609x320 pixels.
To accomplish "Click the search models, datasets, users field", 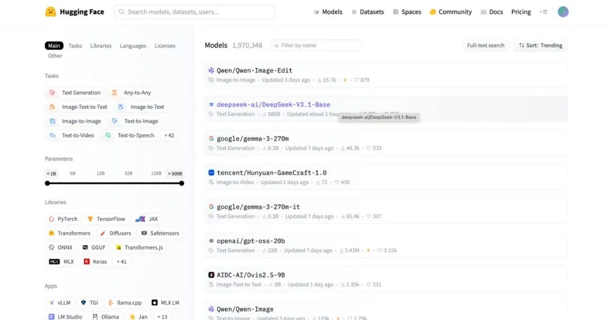I will pyautogui.click(x=195, y=12).
